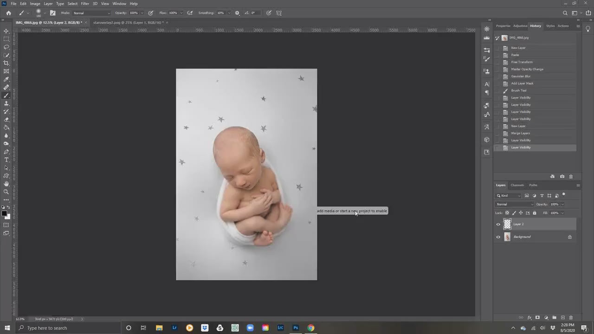This screenshot has width=594, height=334.
Task: Click the Gaussian Blur history state
Action: (522, 76)
